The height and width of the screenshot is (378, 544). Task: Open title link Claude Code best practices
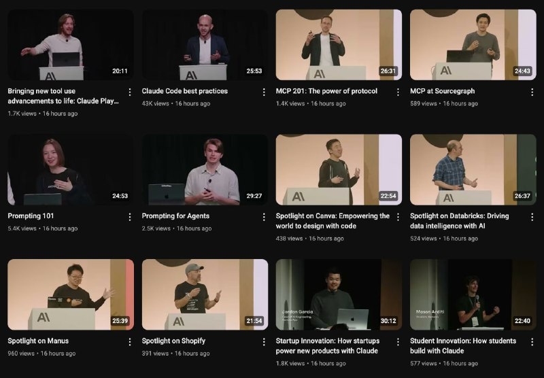pos(184,91)
